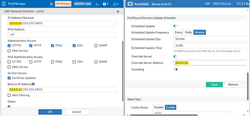Image resolution: width=250 pixels, height=116 pixels.
Task: Toggle the Override Server switch
Action: coord(175,56)
